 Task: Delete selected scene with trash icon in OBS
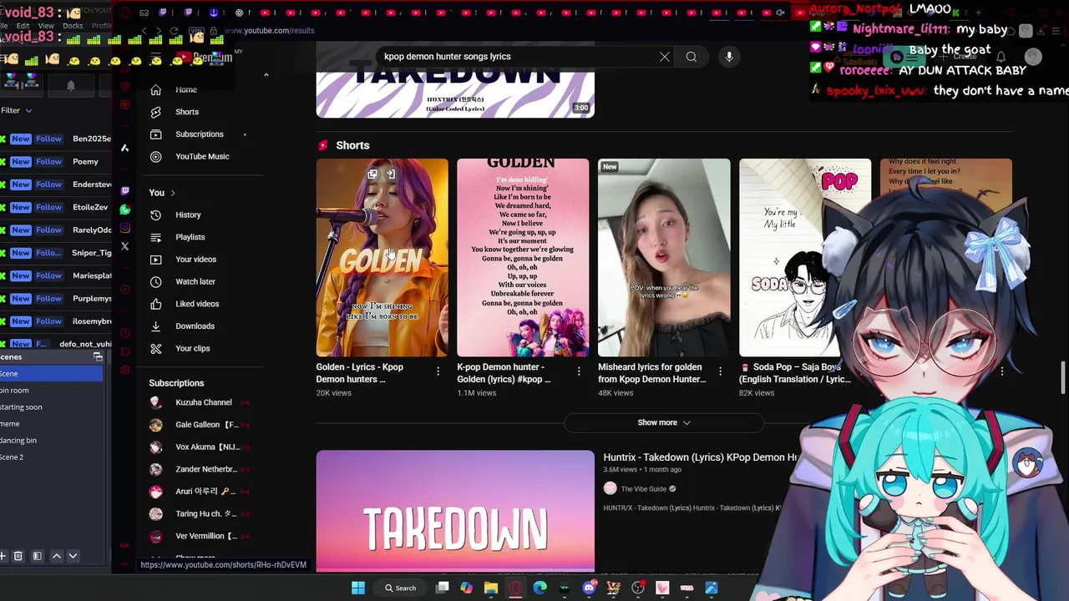(18, 556)
